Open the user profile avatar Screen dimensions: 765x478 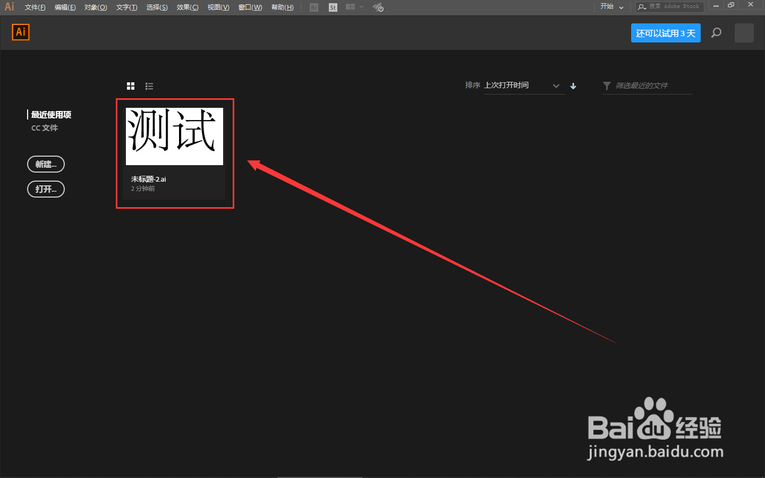pos(744,33)
